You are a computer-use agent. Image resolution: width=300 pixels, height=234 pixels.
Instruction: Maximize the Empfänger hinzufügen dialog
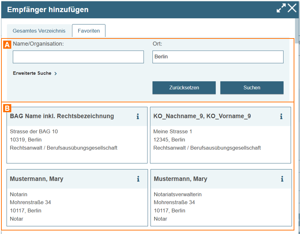tap(281, 8)
